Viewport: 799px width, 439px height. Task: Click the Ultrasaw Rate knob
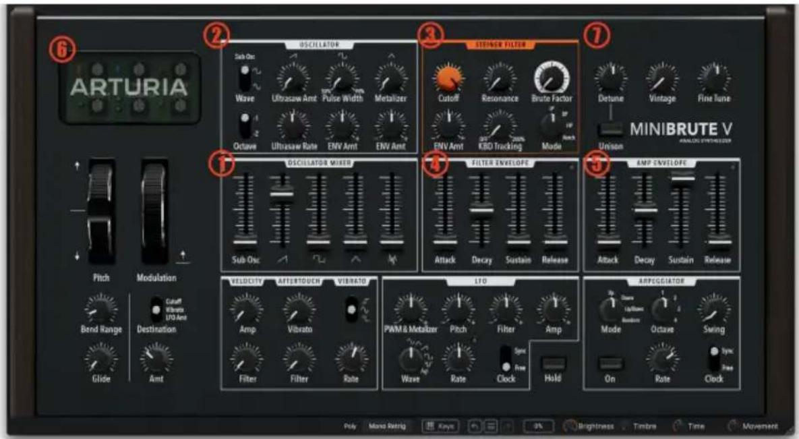[293, 126]
